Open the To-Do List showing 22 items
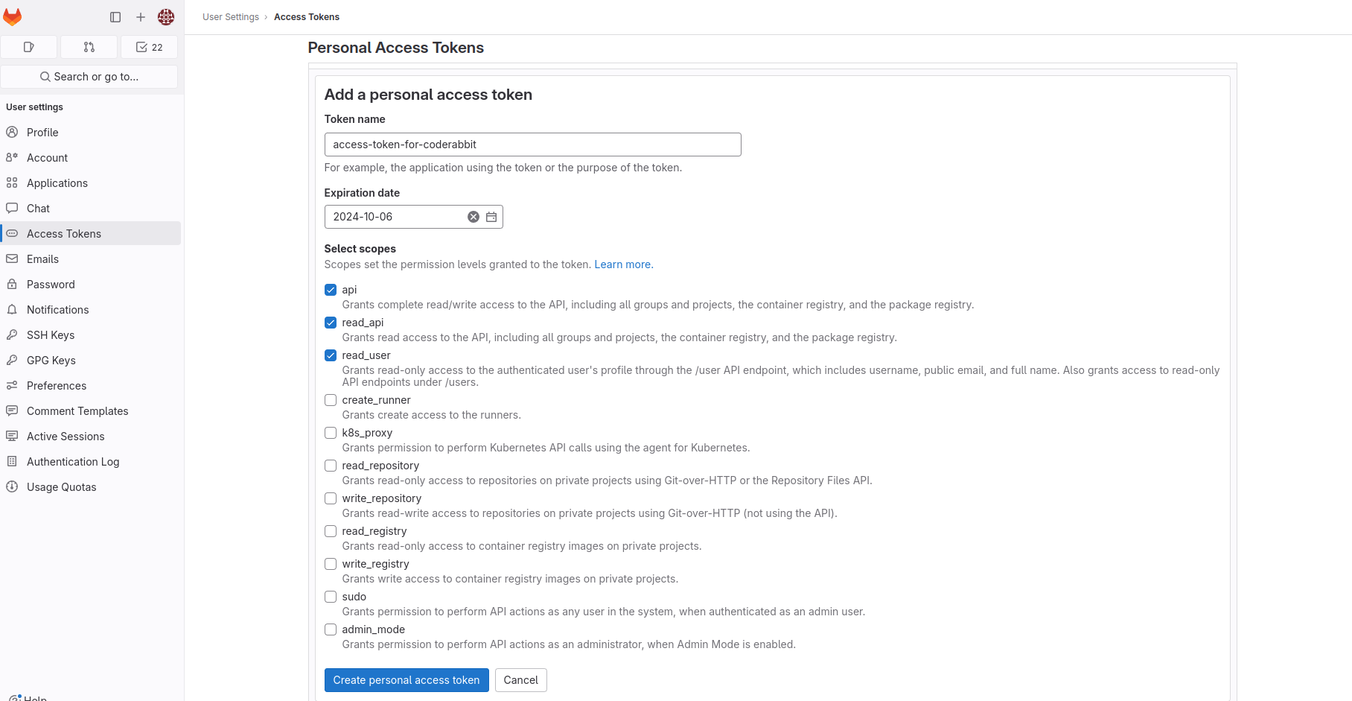The image size is (1352, 701). point(149,46)
